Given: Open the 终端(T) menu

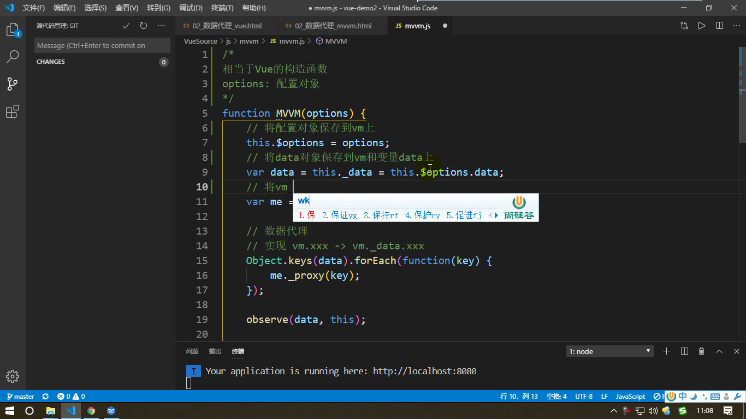Looking at the screenshot, I should point(222,8).
